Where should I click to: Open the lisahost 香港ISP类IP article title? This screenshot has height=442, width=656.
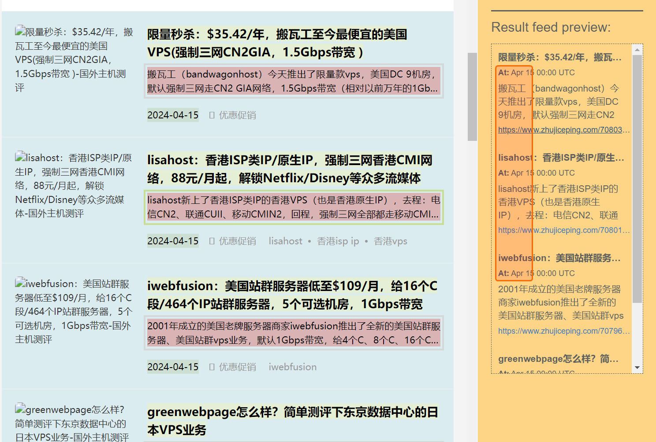[290, 169]
